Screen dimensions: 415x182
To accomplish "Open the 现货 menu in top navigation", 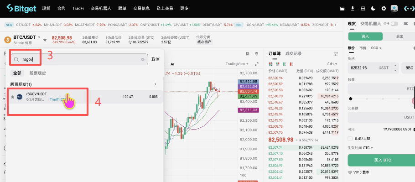I will pyautogui.click(x=46, y=9).
